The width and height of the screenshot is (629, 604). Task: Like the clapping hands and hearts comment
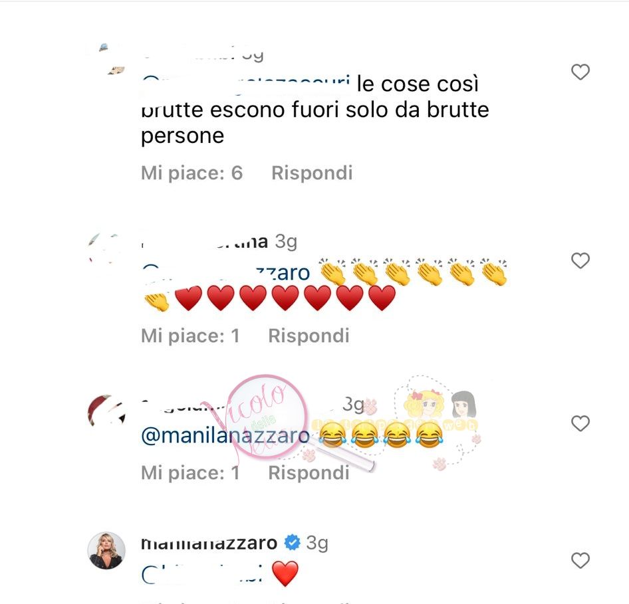coord(580,261)
